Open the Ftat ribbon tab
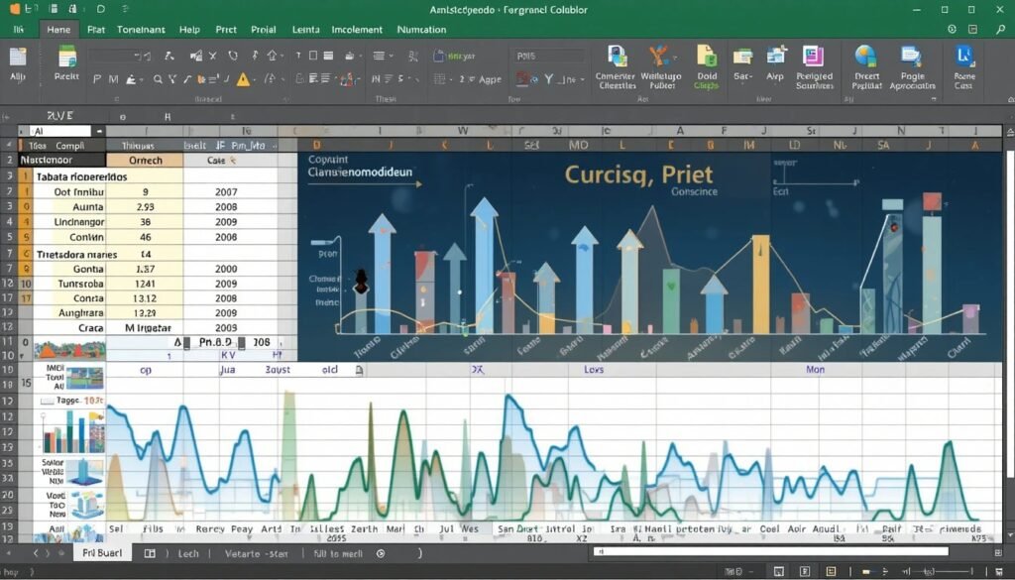 [96, 30]
